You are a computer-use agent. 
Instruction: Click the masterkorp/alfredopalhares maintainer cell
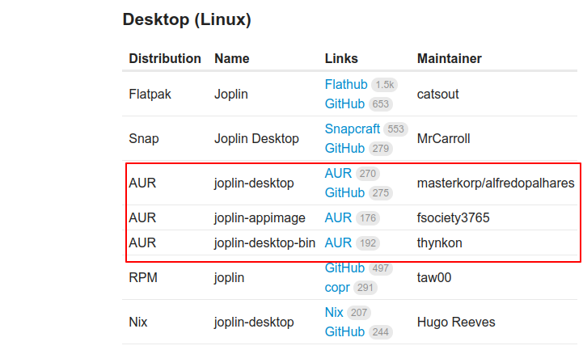point(496,183)
